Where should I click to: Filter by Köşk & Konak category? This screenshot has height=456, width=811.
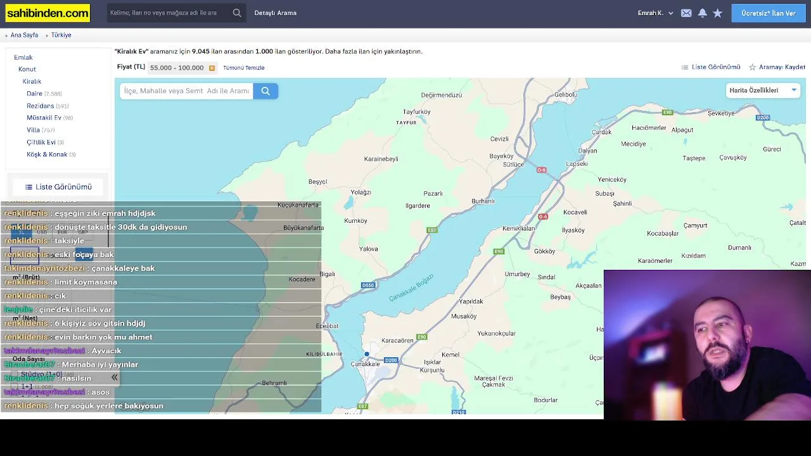[47, 155]
